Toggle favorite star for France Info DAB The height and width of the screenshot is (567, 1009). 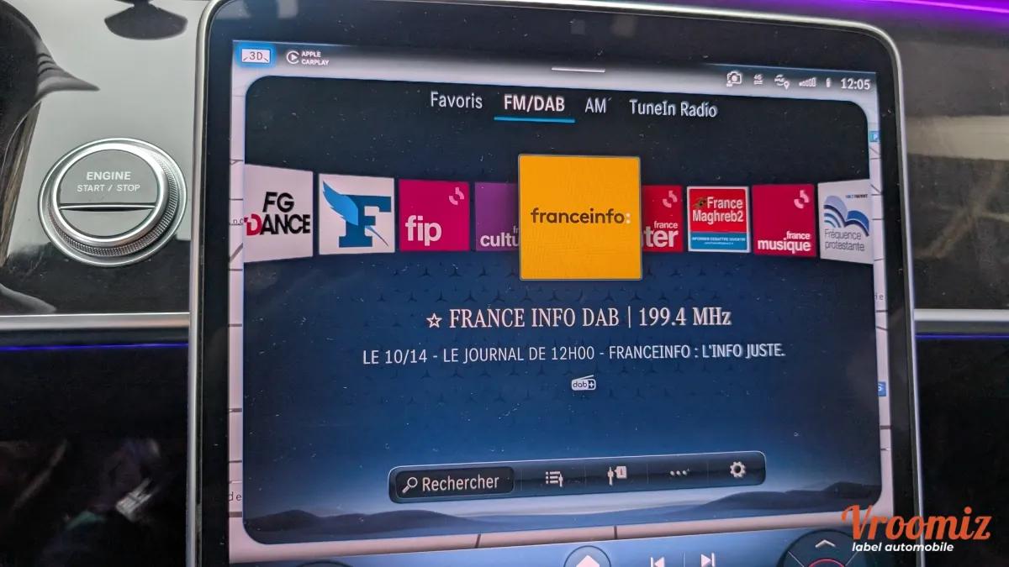click(x=434, y=320)
